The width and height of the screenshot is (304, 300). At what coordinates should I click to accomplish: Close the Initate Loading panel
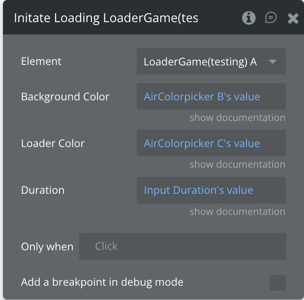point(293,19)
